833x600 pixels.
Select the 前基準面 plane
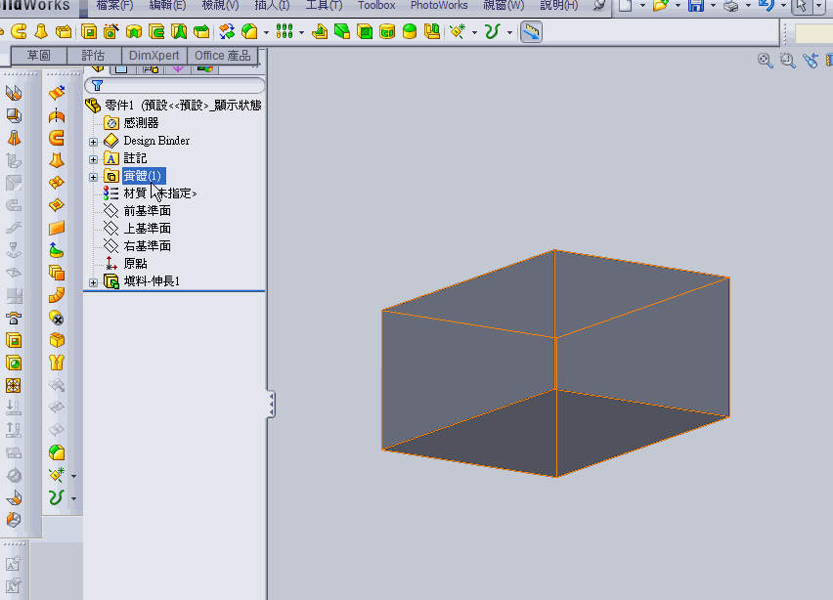[x=137, y=211]
